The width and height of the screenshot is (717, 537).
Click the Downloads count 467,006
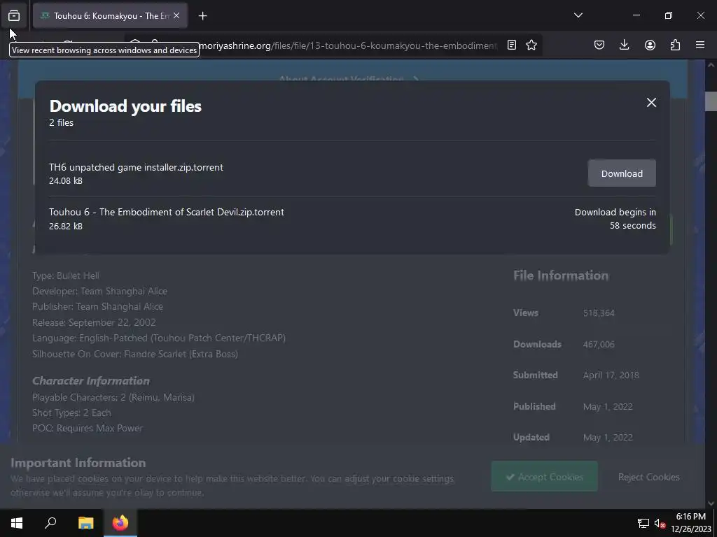point(599,344)
